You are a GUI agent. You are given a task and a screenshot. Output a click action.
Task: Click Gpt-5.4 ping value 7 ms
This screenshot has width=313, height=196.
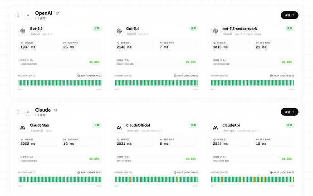click(164, 47)
